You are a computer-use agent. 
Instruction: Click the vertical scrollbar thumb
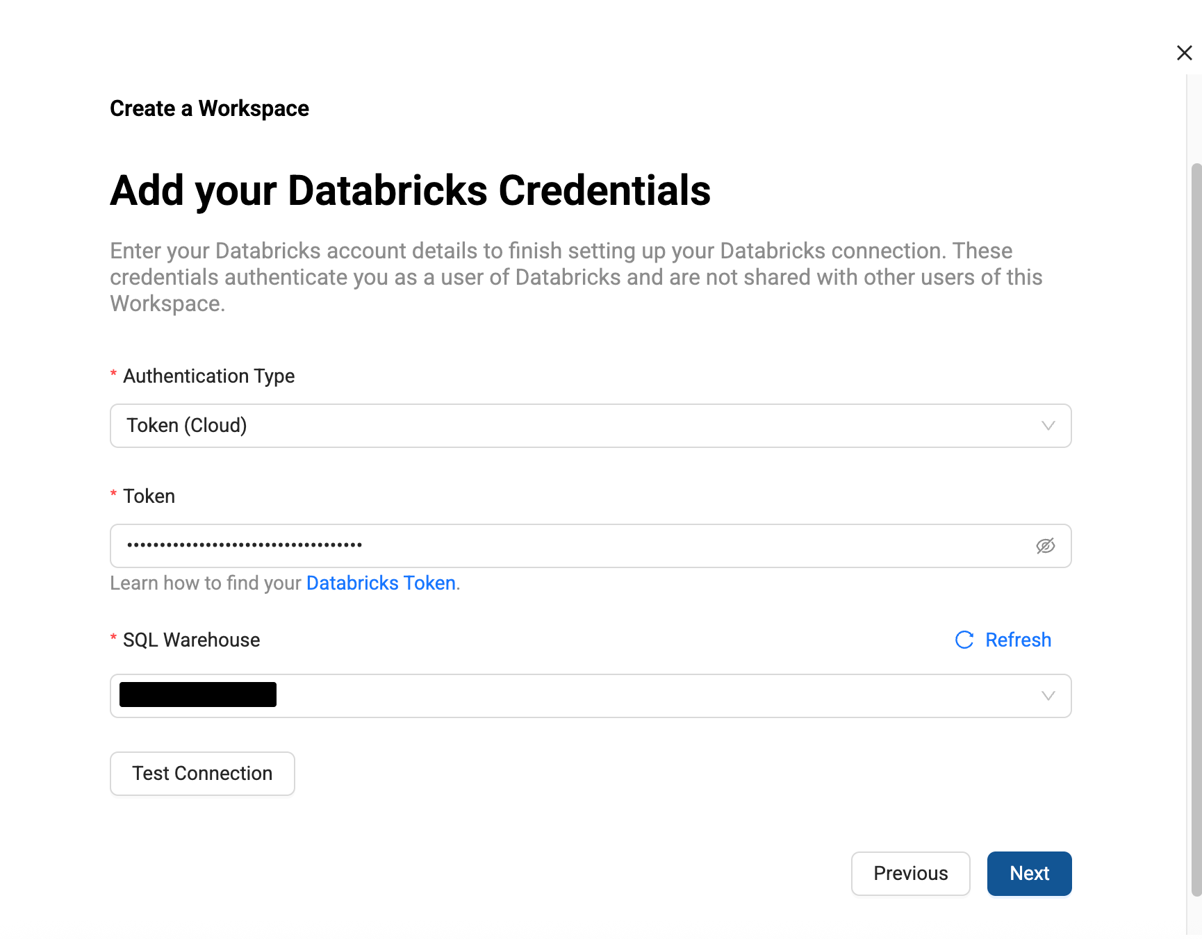click(x=1196, y=529)
